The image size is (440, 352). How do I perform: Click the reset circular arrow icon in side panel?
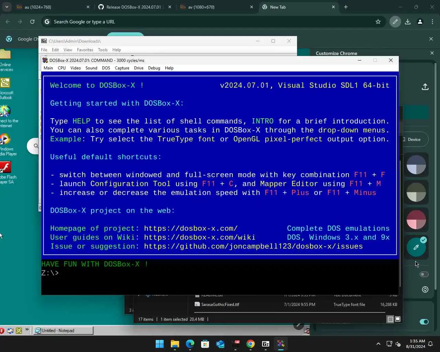point(425,289)
